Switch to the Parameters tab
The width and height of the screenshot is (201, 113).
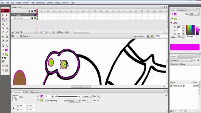35,92
